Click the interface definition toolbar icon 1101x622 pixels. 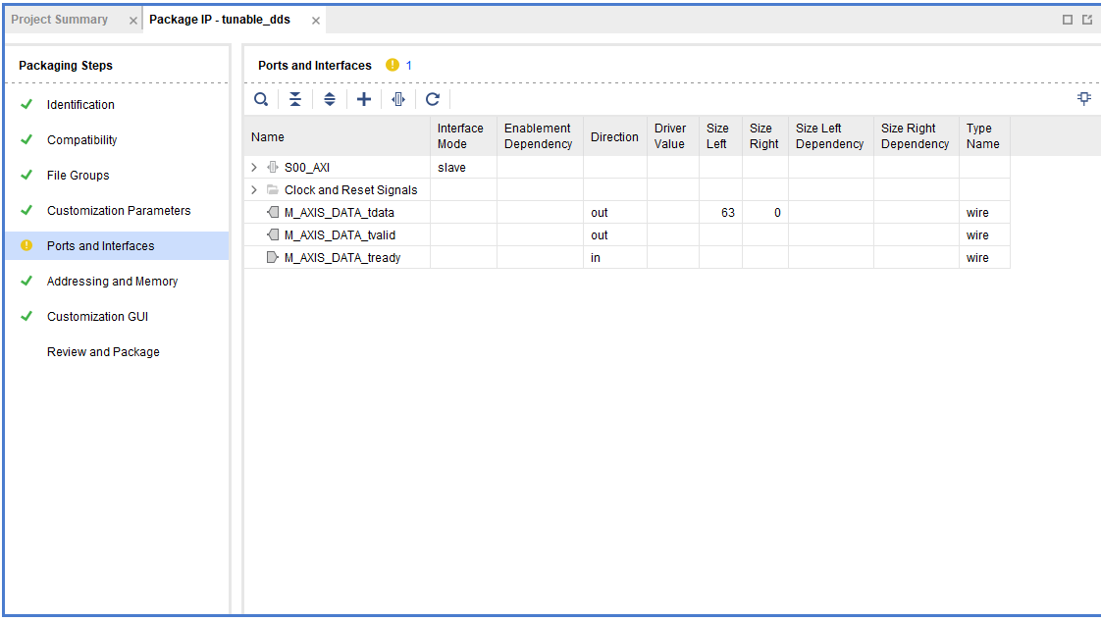pos(398,99)
